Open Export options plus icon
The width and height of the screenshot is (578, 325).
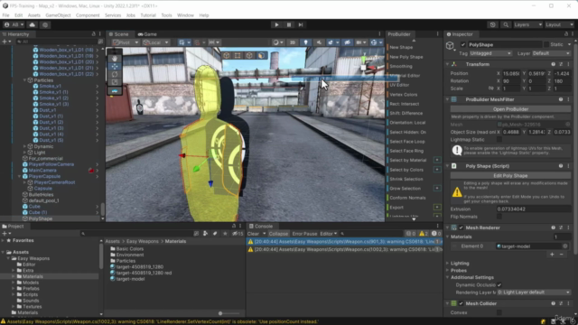coord(437,207)
